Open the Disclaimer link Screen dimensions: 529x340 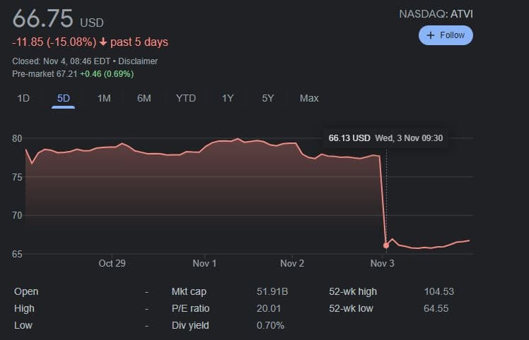coord(139,61)
